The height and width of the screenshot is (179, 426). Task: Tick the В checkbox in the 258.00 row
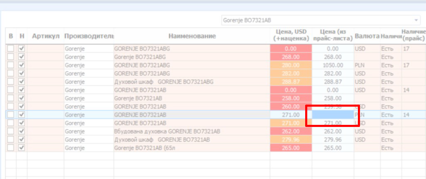(x=10, y=98)
